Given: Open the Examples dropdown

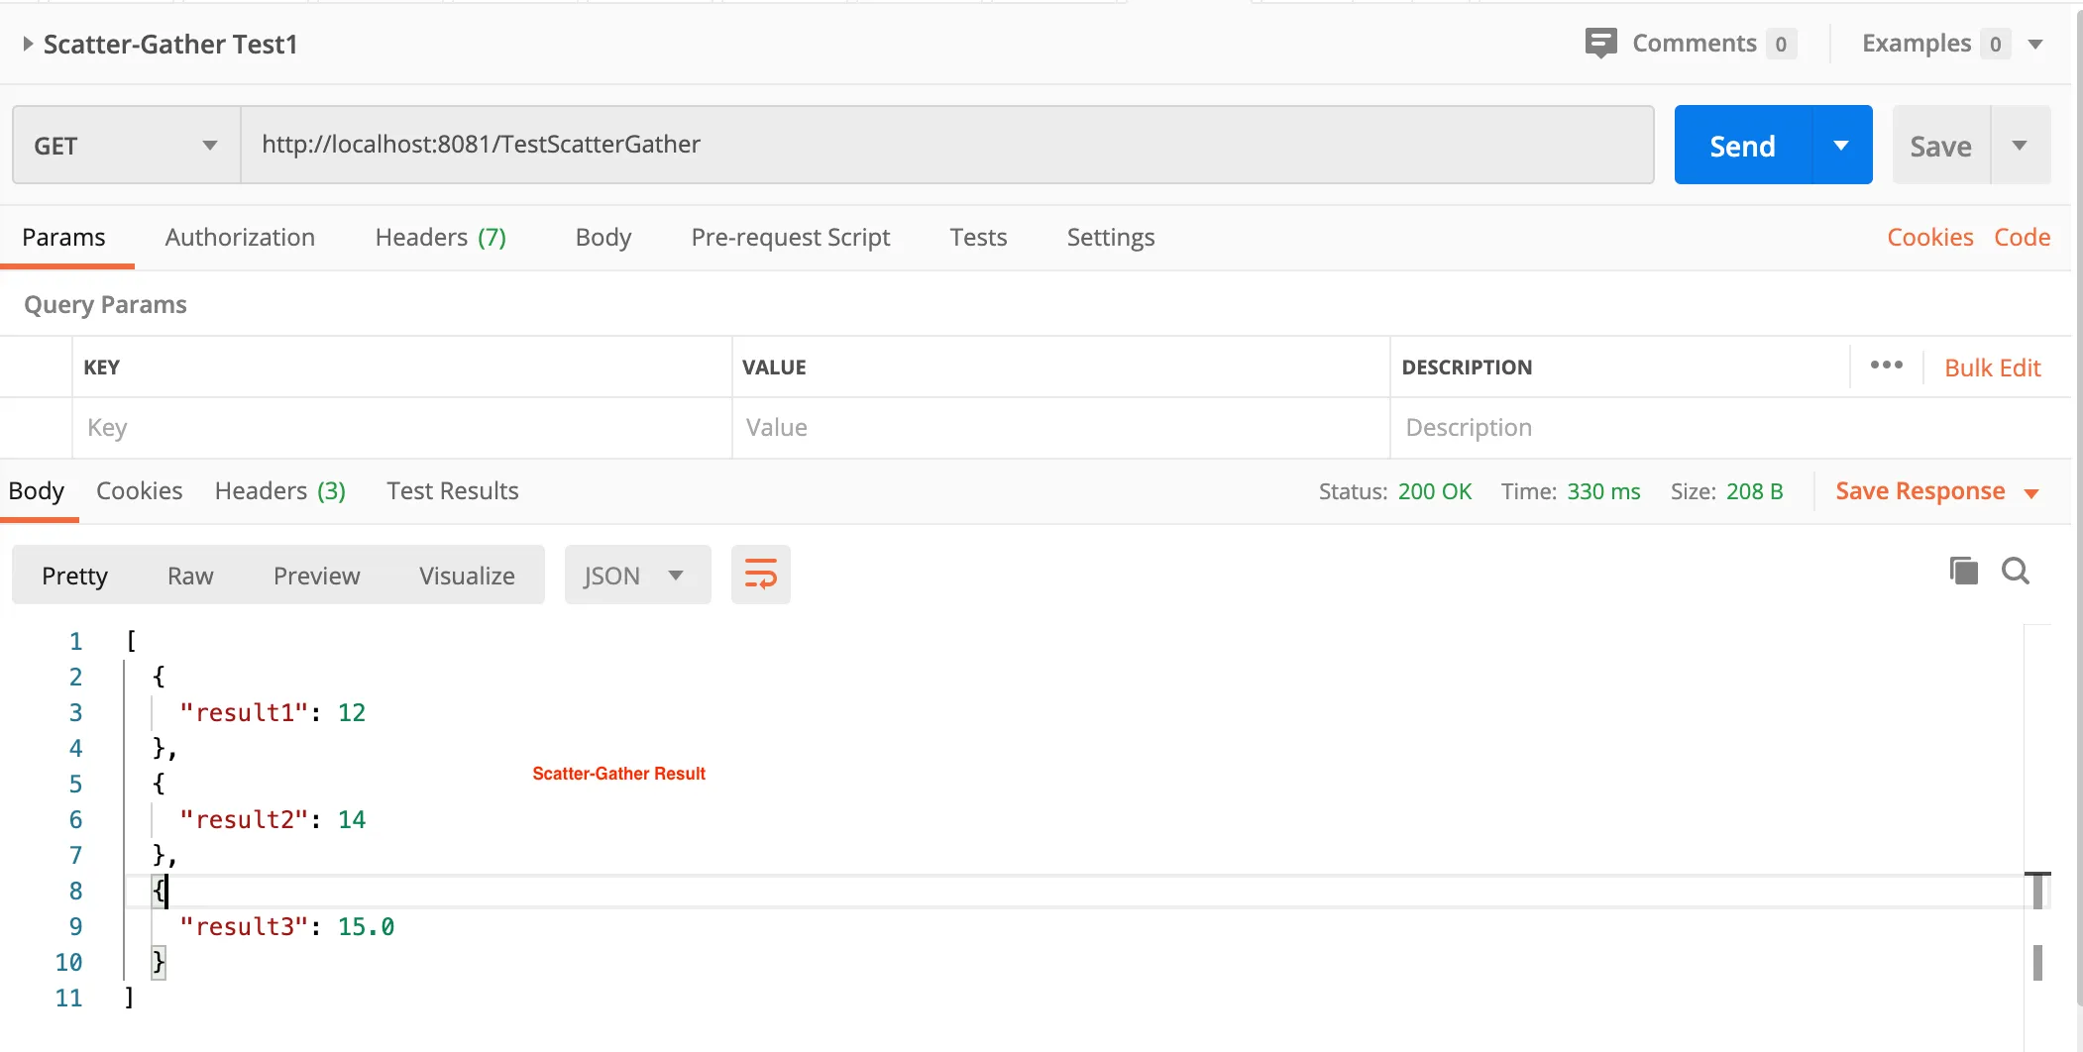Looking at the screenshot, I should coord(2035,45).
